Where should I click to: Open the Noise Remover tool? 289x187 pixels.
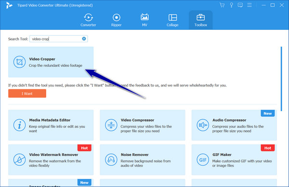pos(143,160)
